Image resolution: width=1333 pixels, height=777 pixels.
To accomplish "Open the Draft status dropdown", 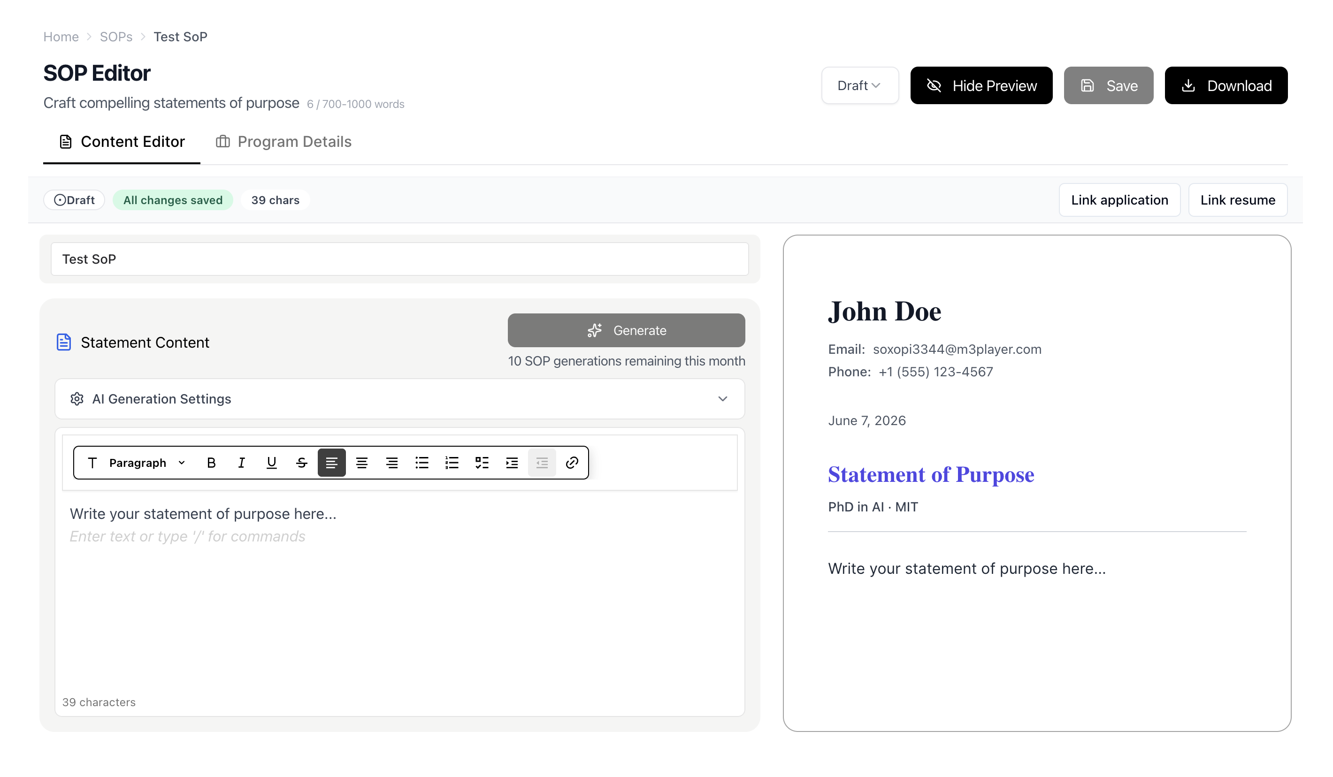I will (860, 85).
